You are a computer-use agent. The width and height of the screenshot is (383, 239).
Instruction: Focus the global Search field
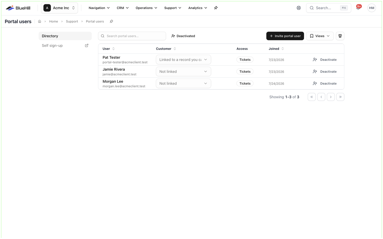pyautogui.click(x=328, y=8)
